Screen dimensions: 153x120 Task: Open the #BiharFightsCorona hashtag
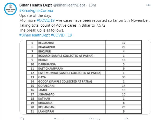[x=36, y=11]
